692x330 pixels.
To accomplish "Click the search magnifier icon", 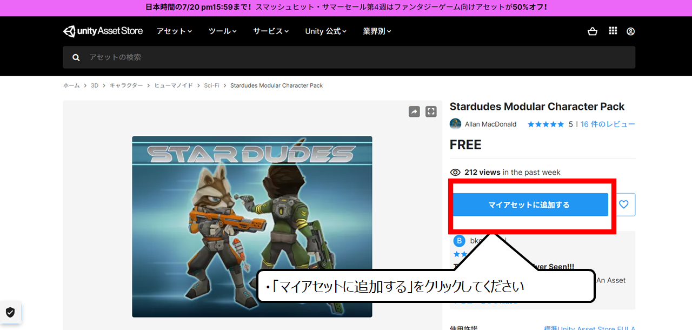I will [x=76, y=57].
